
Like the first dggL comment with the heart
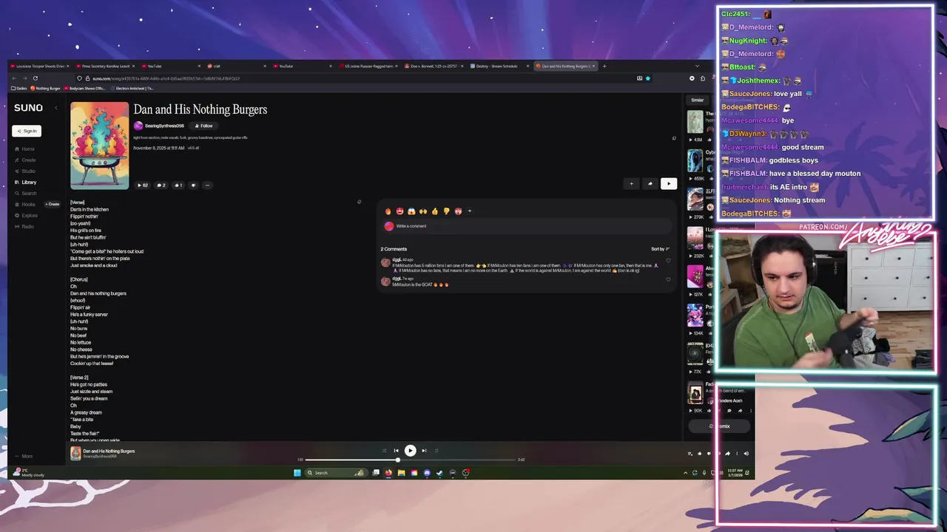pyautogui.click(x=668, y=260)
